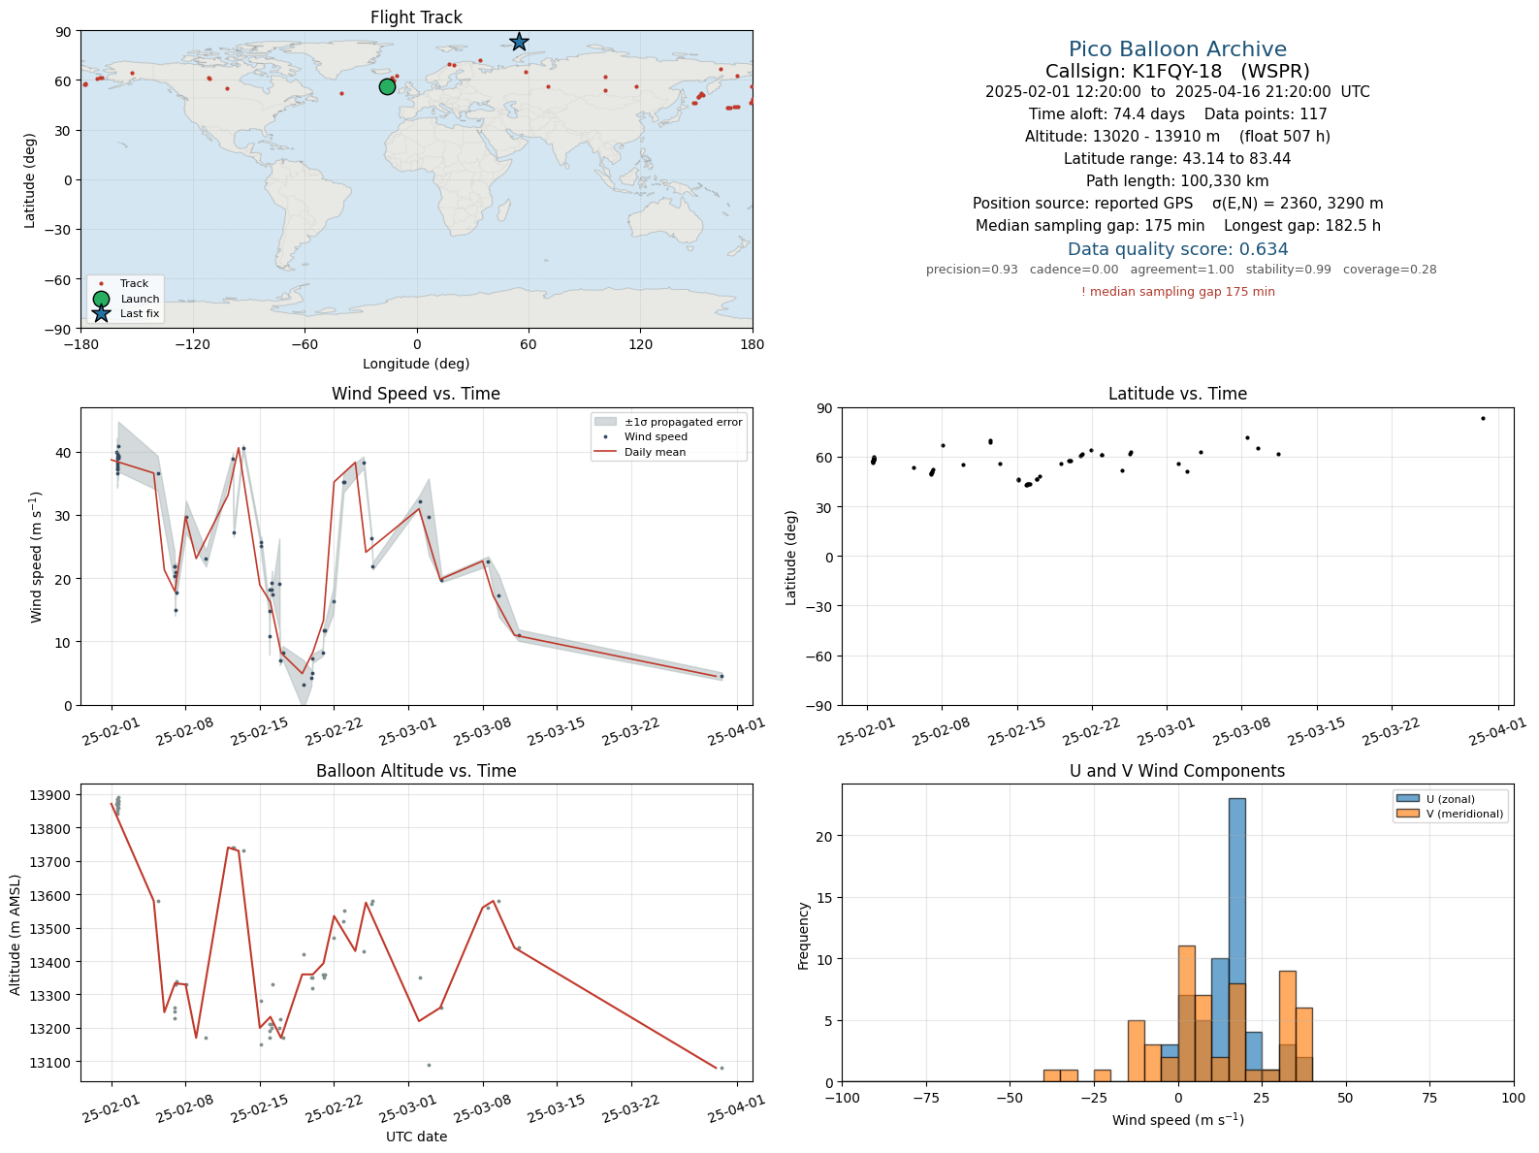The height and width of the screenshot is (1153, 1539).
Task: Click the 'agreement=1.00' value
Action: click(1182, 270)
